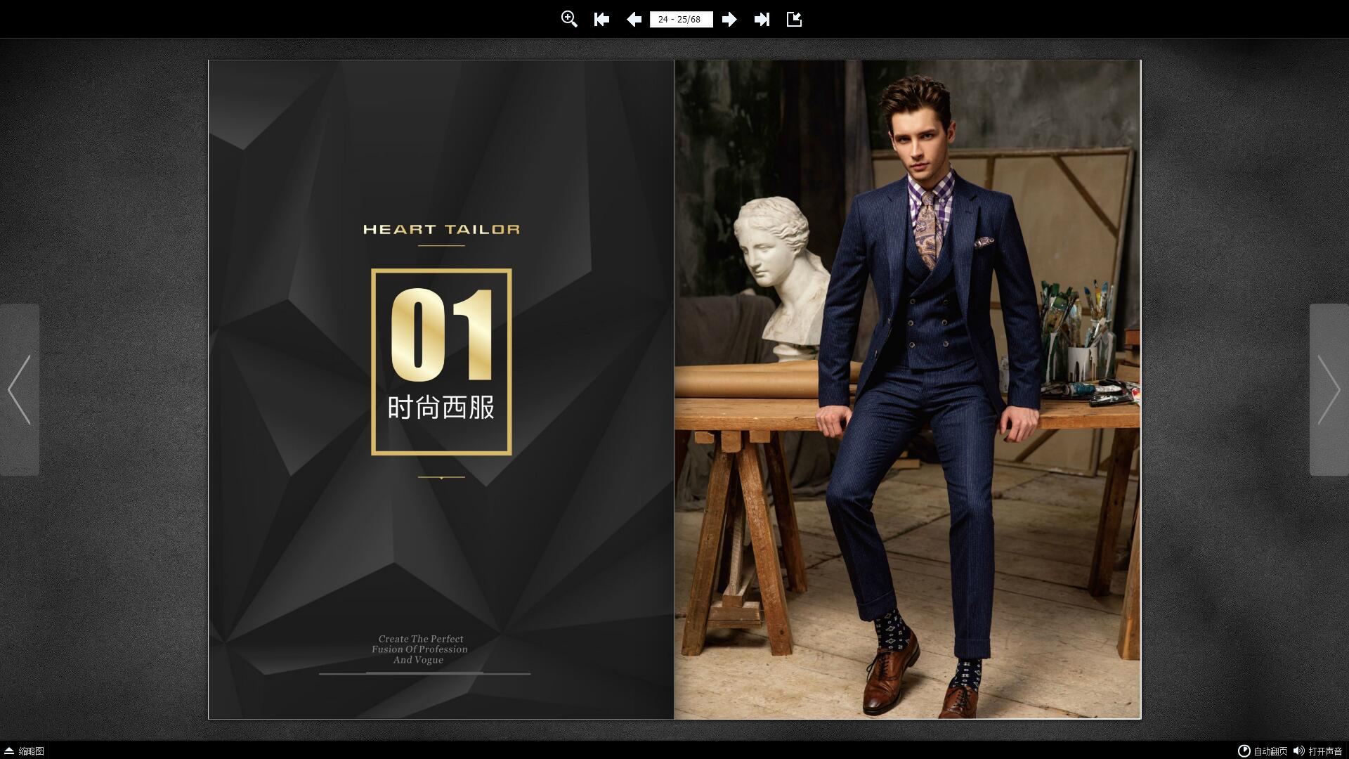Go to the previous page arrow in toolbar
The width and height of the screenshot is (1349, 759).
point(634,19)
